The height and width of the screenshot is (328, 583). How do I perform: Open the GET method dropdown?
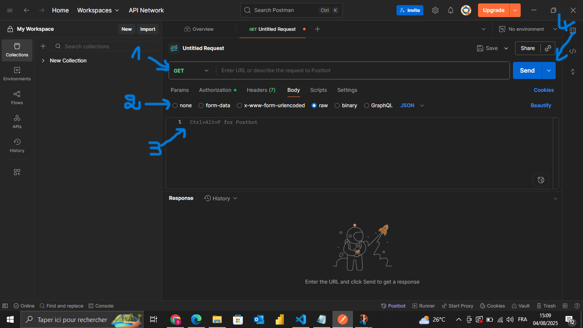pyautogui.click(x=192, y=70)
